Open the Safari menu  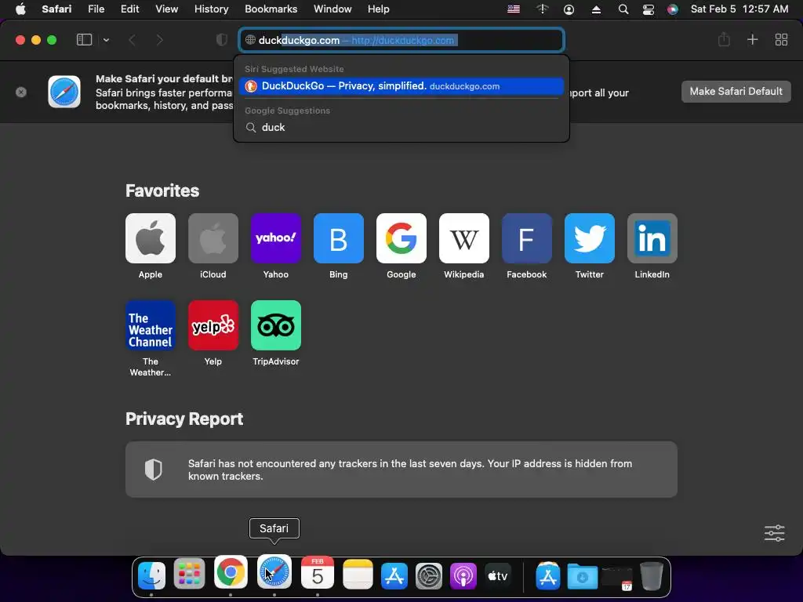click(x=56, y=9)
